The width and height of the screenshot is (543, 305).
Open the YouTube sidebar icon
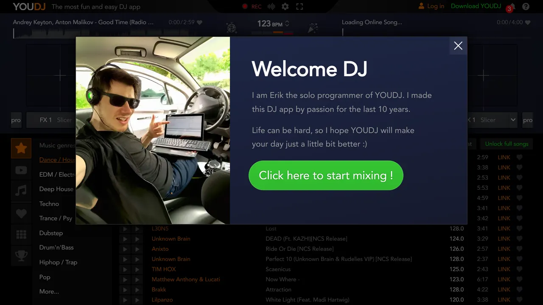point(21,170)
